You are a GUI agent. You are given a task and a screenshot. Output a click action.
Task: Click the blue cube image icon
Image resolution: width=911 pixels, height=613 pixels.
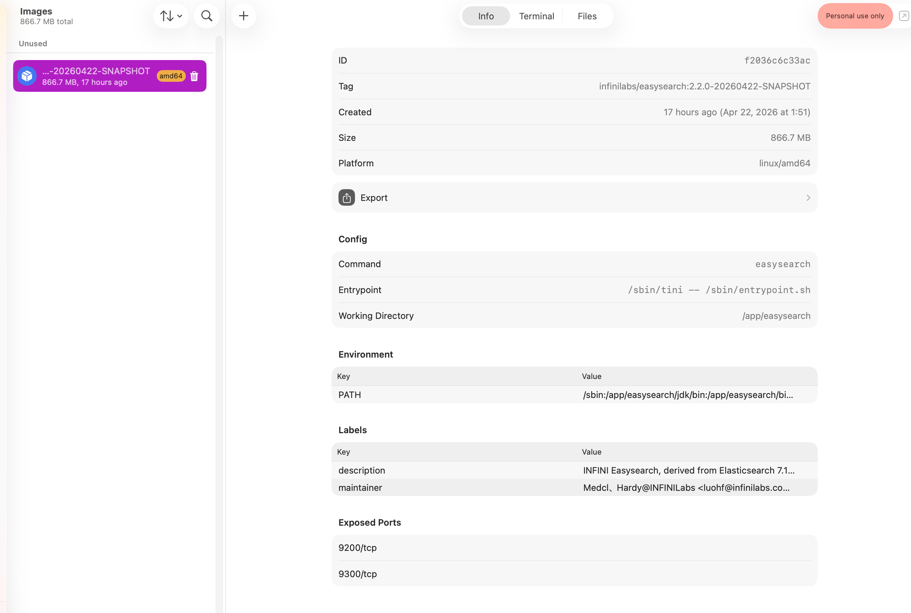click(x=27, y=76)
